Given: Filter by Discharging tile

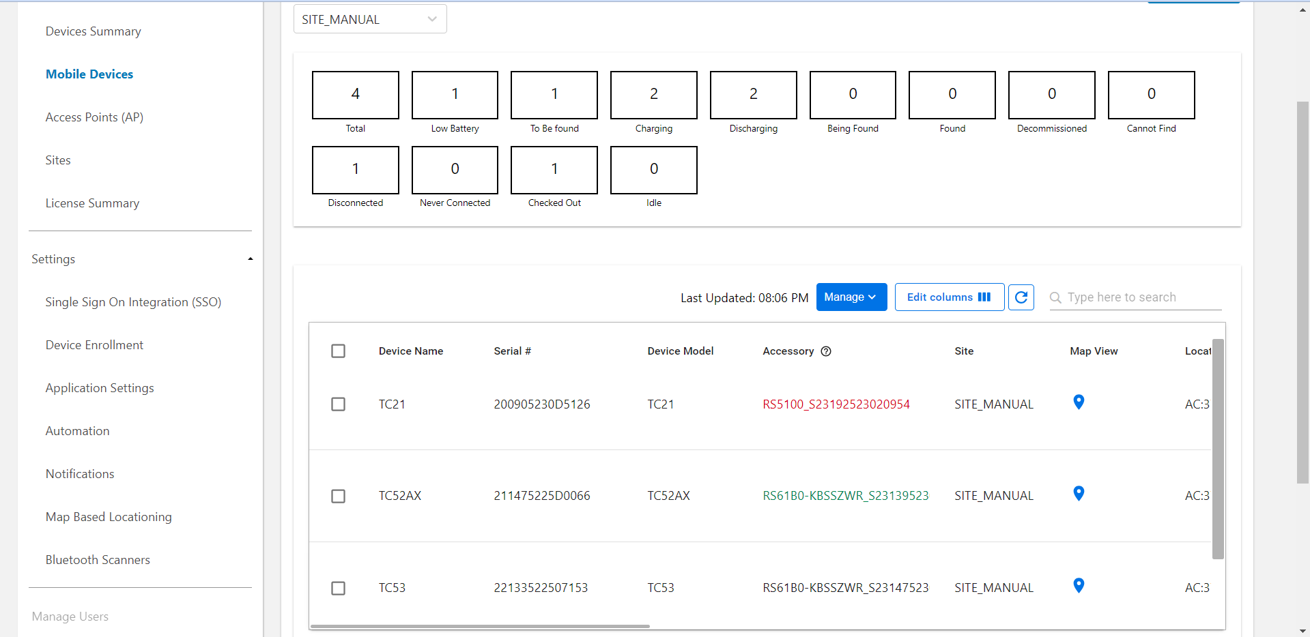Looking at the screenshot, I should [754, 95].
